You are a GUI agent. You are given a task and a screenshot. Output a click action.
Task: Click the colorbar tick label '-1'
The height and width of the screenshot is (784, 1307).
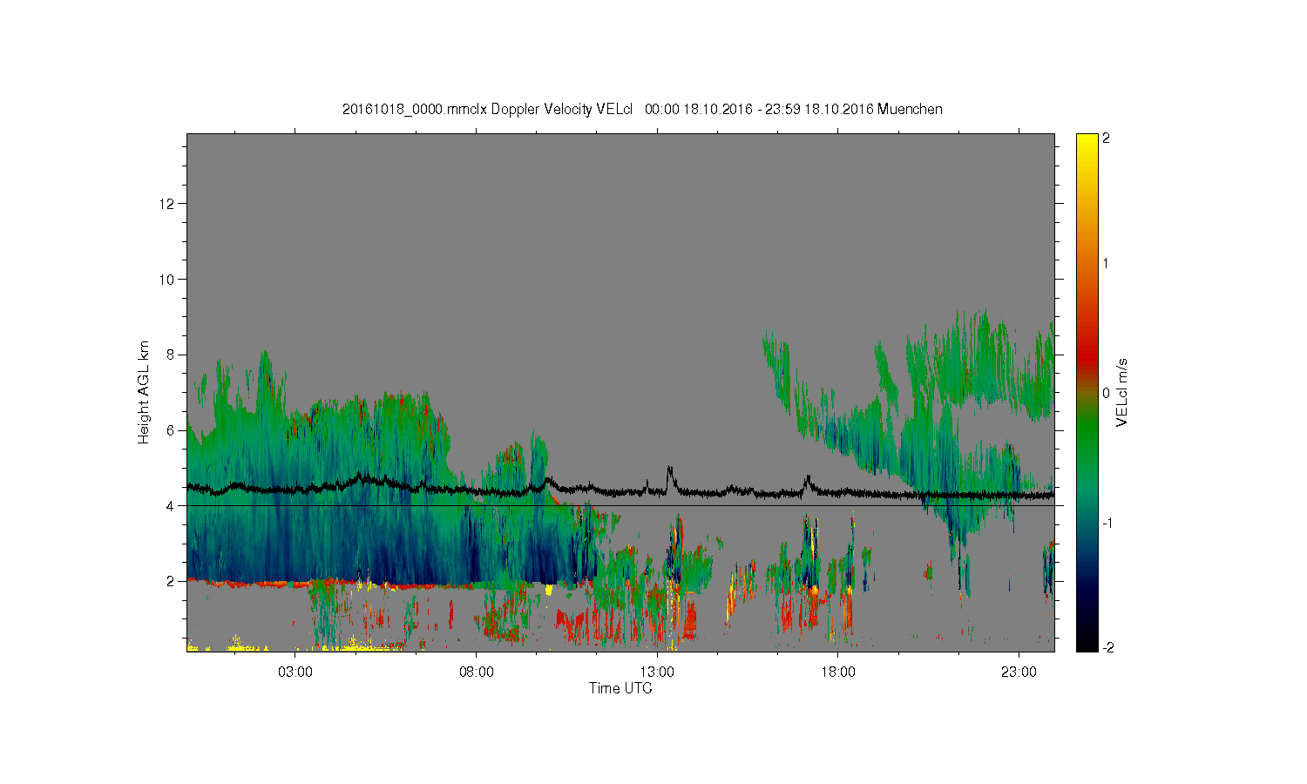point(1107,523)
